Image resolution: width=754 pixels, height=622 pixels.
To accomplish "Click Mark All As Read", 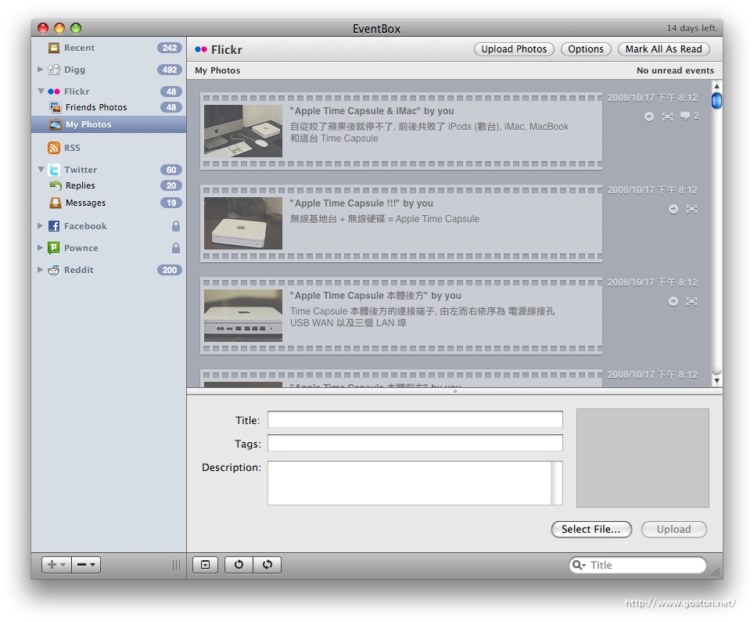I will 663,49.
